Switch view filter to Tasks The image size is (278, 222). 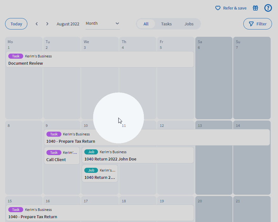click(166, 24)
